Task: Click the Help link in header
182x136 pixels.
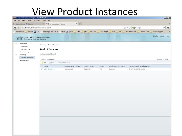Action: click(x=167, y=36)
